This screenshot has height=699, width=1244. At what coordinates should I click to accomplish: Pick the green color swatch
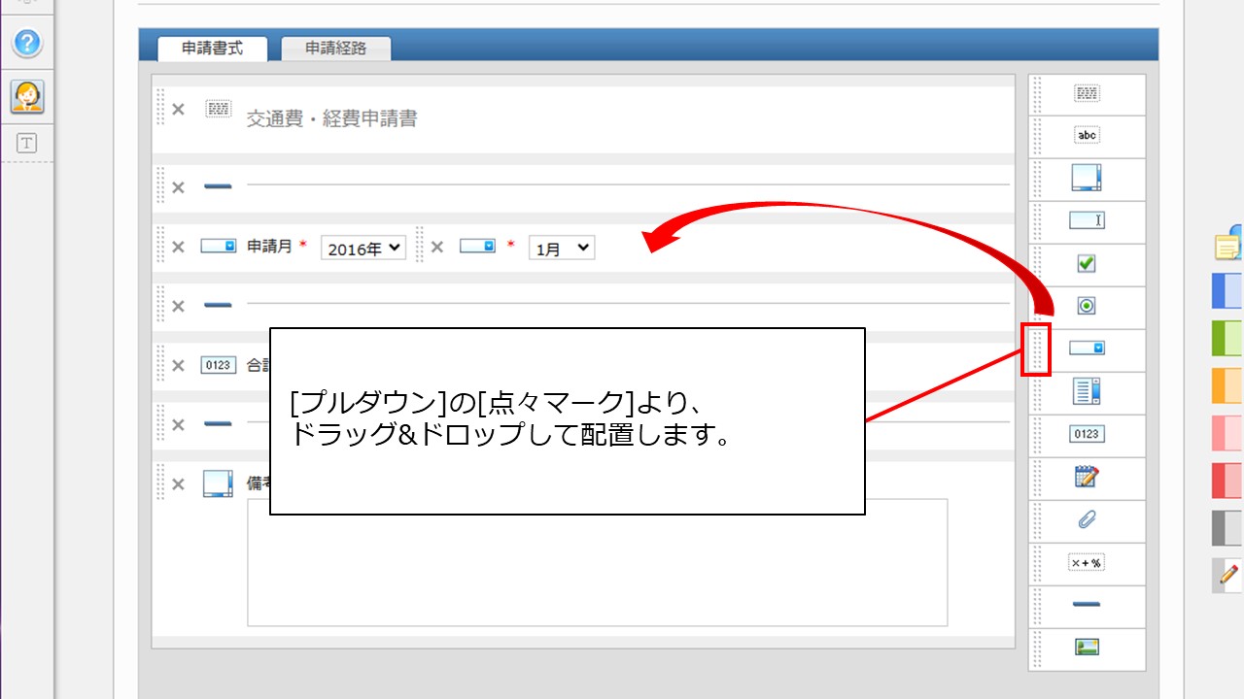[x=1227, y=338]
